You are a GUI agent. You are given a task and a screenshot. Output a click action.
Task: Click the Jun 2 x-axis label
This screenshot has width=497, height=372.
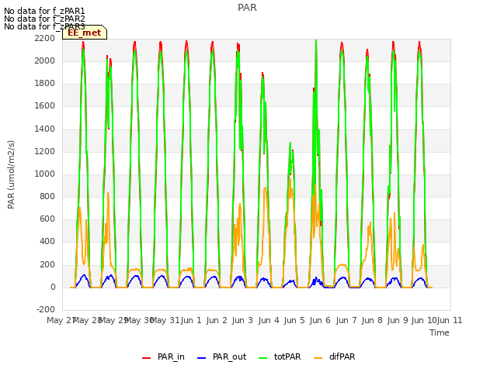point(217,320)
